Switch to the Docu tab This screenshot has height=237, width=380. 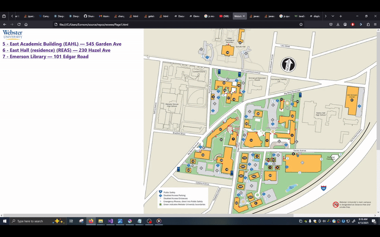coord(180,16)
